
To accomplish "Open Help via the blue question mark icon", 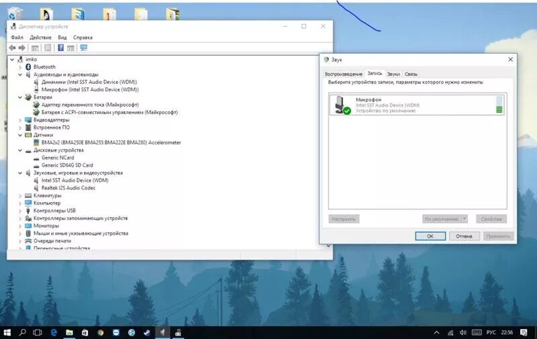I will pos(60,48).
